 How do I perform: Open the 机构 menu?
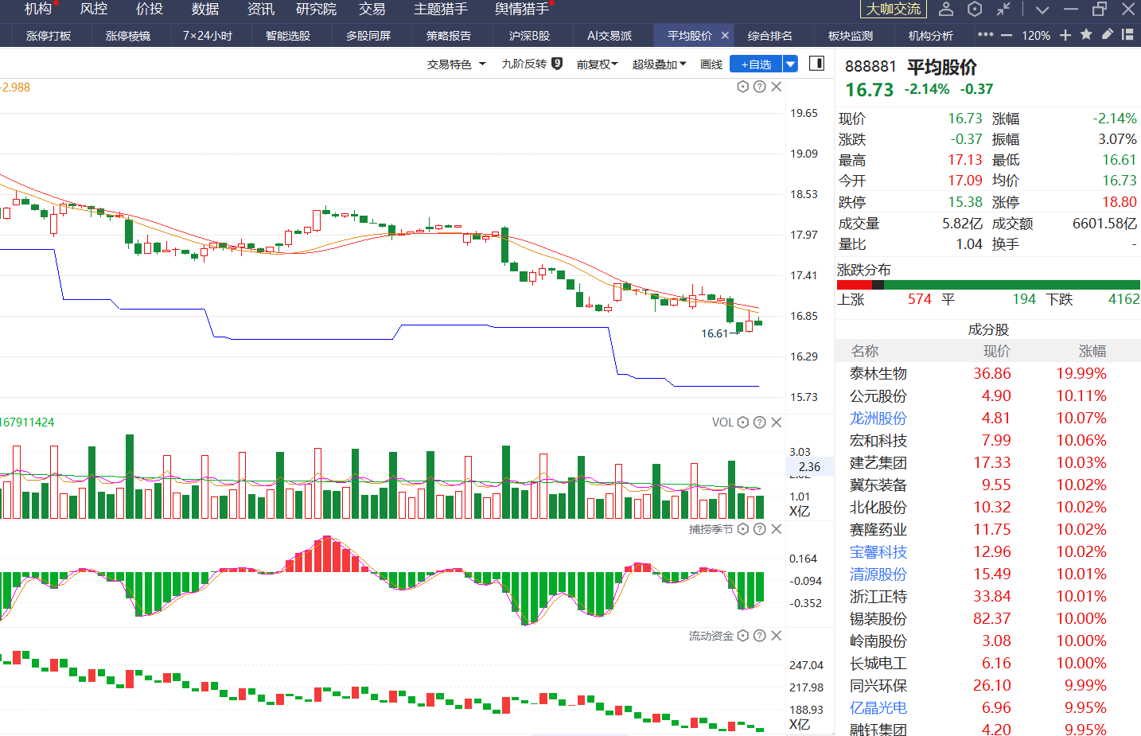[38, 9]
